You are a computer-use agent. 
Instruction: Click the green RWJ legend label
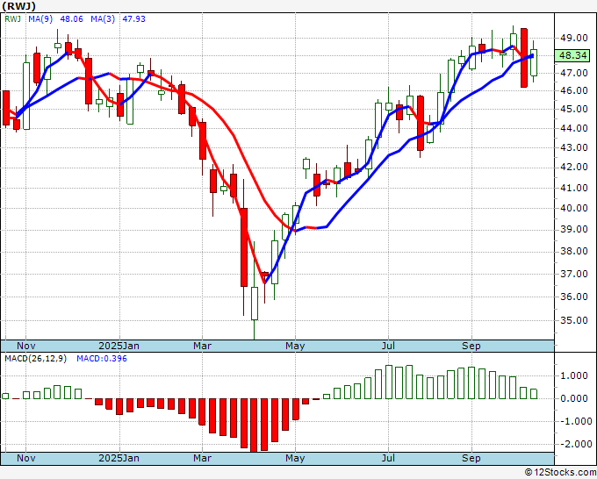(x=12, y=19)
